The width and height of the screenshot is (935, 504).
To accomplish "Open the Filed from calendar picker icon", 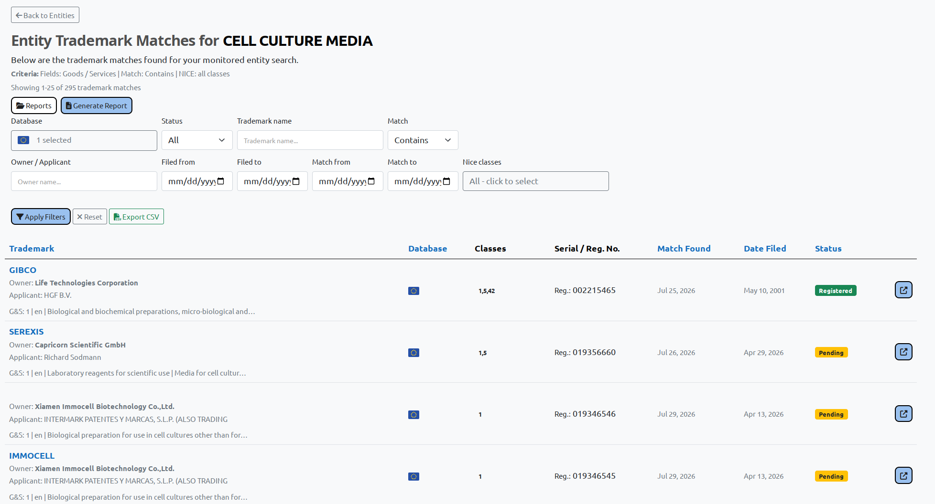I will click(221, 181).
